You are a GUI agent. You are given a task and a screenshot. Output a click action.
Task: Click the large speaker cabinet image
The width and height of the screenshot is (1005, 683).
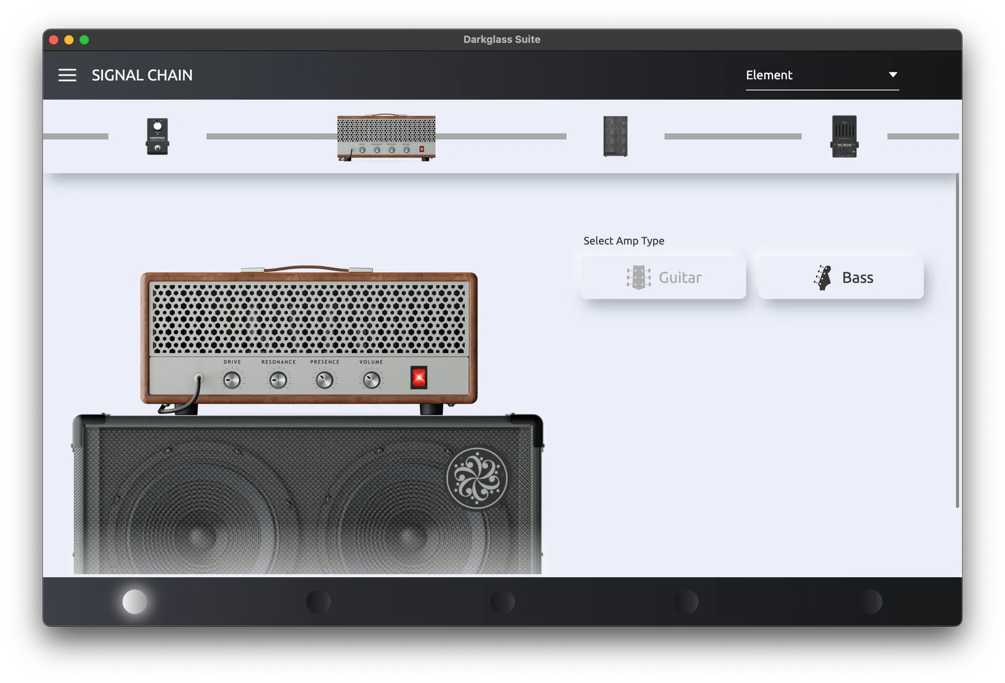(308, 494)
